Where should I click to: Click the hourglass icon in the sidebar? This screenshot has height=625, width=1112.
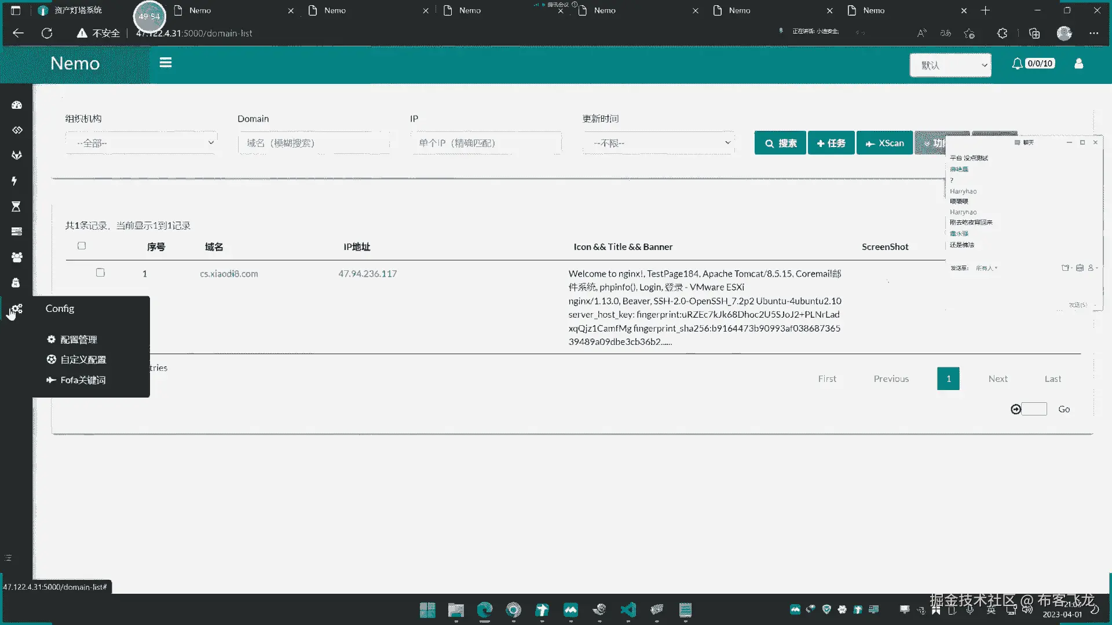pos(16,207)
